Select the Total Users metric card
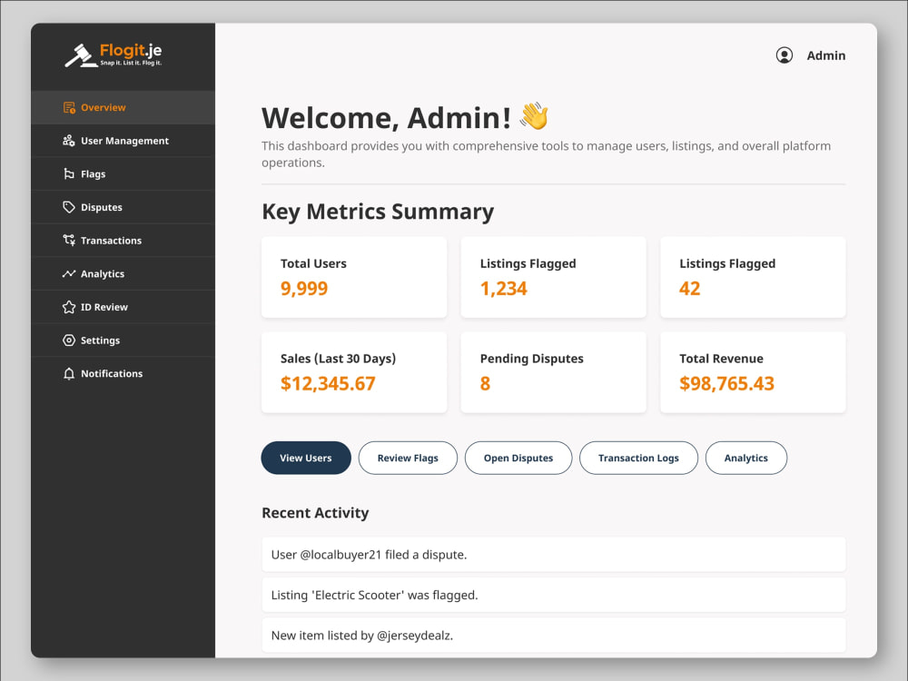 (x=354, y=277)
